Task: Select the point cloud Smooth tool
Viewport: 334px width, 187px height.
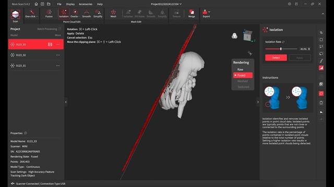Action: [87, 14]
